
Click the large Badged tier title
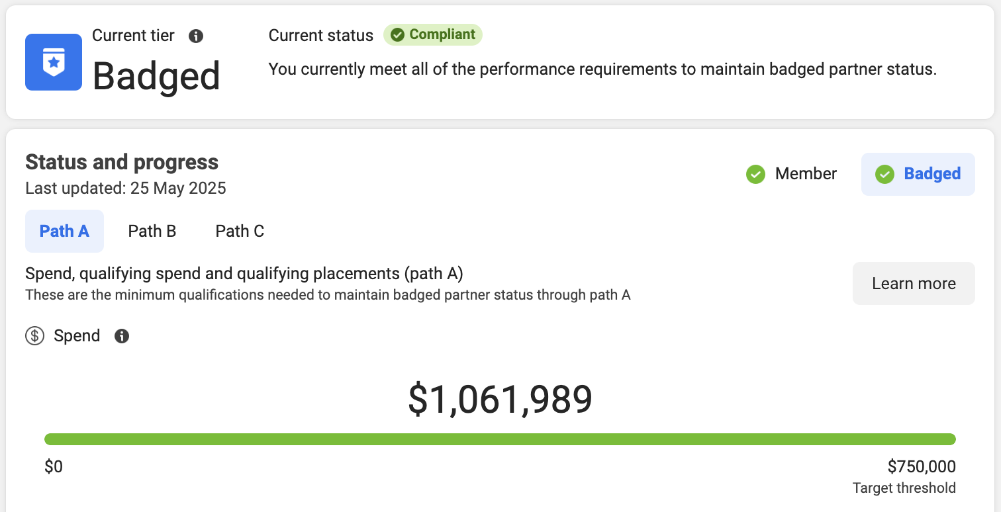point(156,76)
